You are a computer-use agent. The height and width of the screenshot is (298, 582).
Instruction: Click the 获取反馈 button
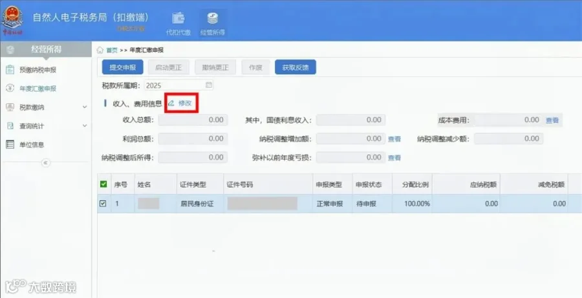296,67
